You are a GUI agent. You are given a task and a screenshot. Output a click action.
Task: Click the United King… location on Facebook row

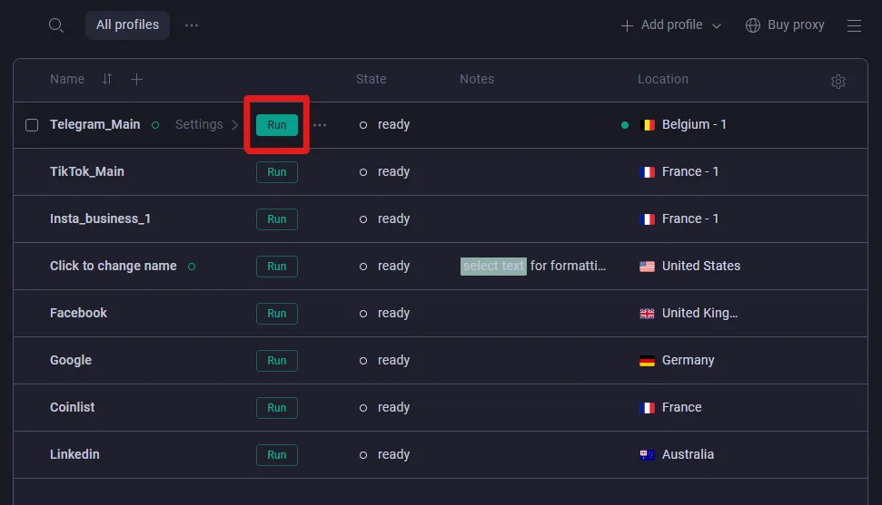699,313
